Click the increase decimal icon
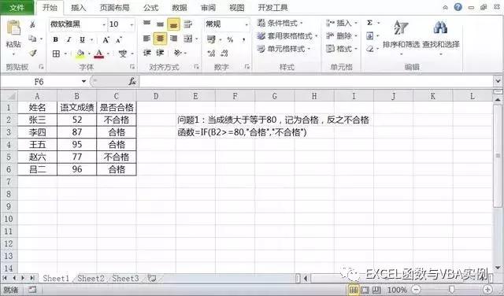The image size is (504, 296). pyautogui.click(x=211, y=54)
